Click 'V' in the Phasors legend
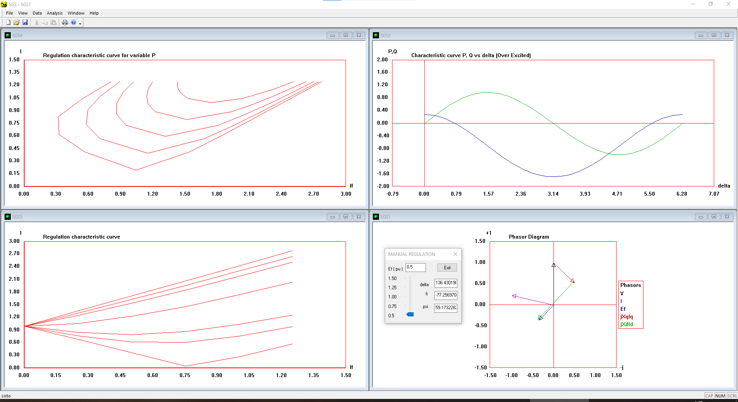The width and height of the screenshot is (738, 402). 622,293
